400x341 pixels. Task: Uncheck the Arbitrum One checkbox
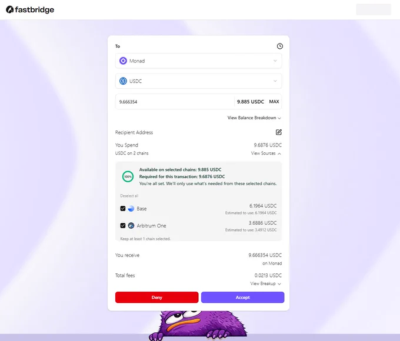123,226
